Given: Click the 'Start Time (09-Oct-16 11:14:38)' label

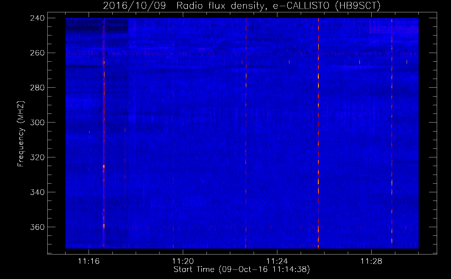Looking at the screenshot, I should [242, 270].
